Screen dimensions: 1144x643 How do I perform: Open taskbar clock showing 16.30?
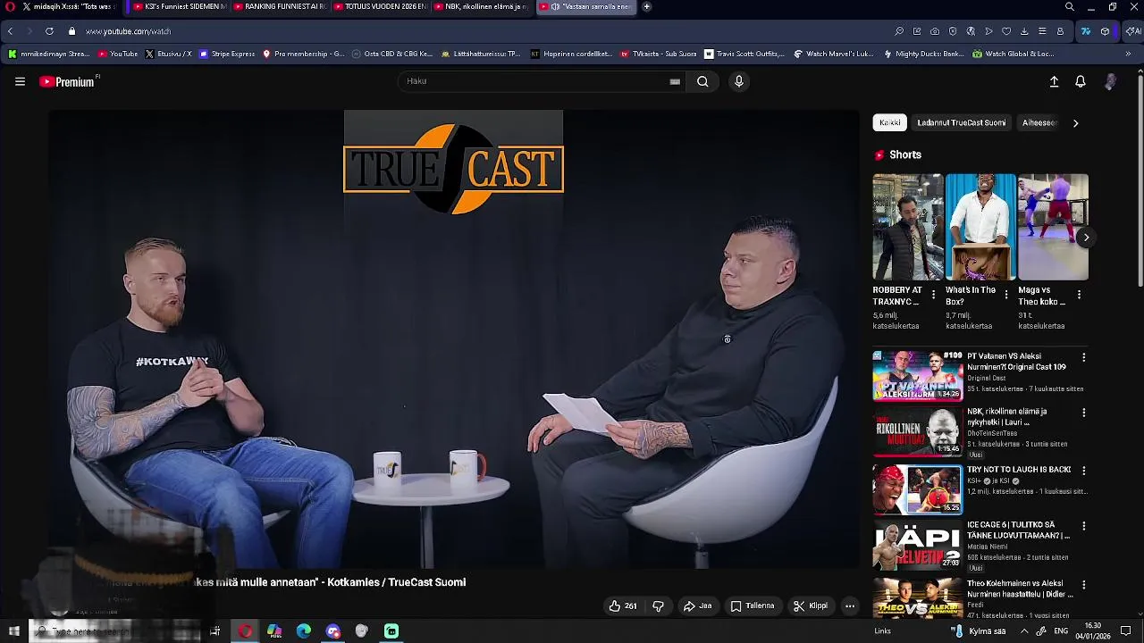1092,631
